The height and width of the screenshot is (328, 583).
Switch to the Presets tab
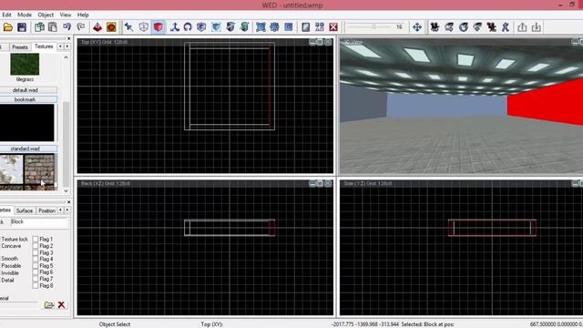coord(20,46)
